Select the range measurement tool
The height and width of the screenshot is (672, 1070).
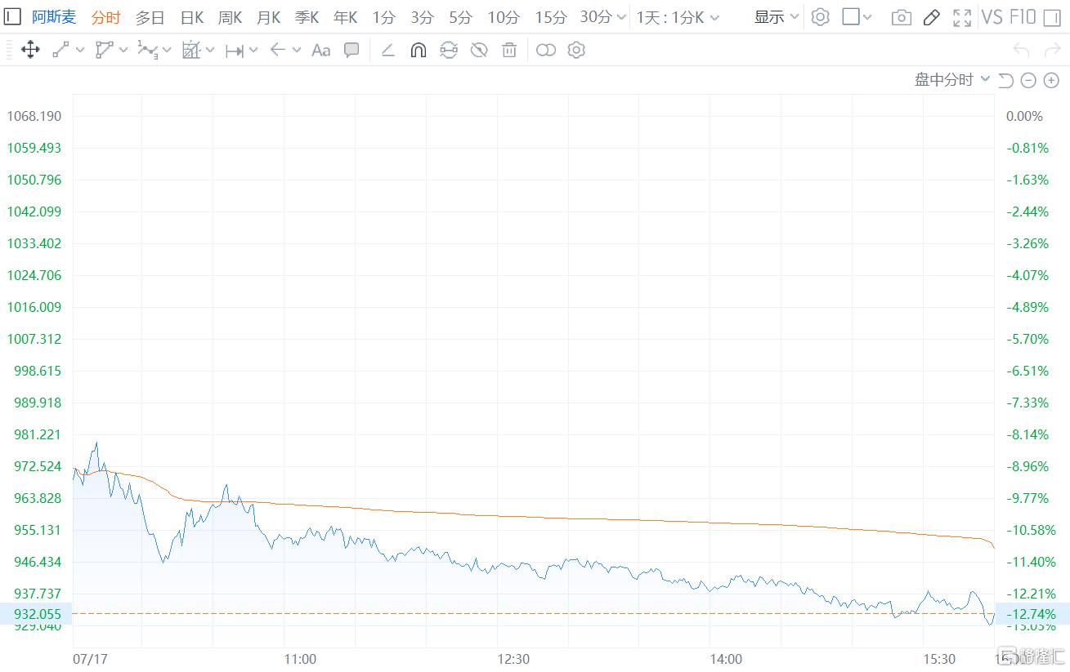[x=235, y=51]
